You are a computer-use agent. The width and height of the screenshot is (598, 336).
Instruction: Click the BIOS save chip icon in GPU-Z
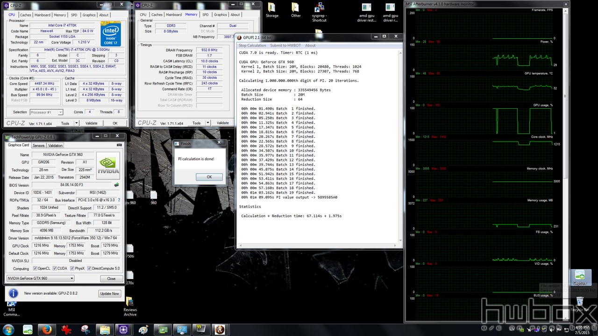coord(116,185)
